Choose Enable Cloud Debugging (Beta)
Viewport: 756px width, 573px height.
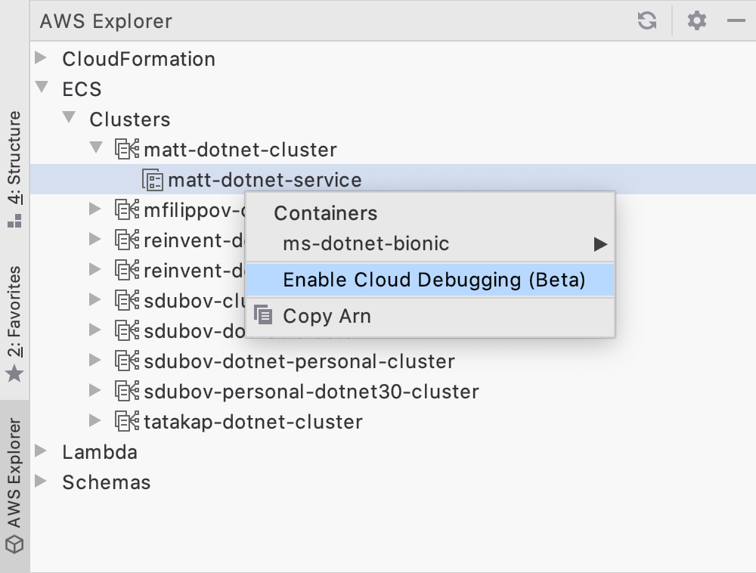tap(430, 280)
